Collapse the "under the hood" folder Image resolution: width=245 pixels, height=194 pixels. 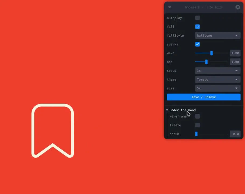(181, 110)
